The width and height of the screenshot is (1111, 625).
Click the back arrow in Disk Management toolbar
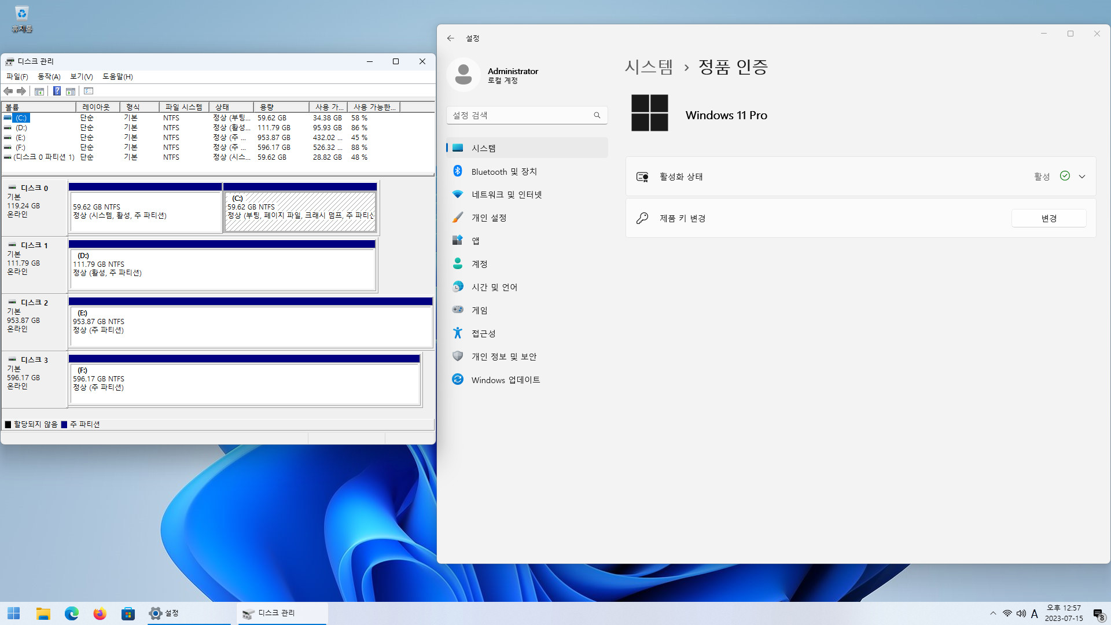(x=8, y=91)
